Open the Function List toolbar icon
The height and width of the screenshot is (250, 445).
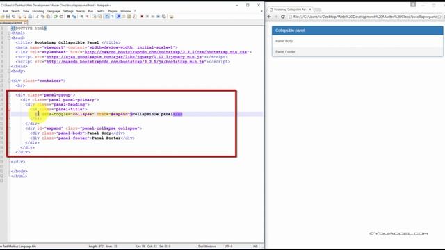[x=134, y=17]
